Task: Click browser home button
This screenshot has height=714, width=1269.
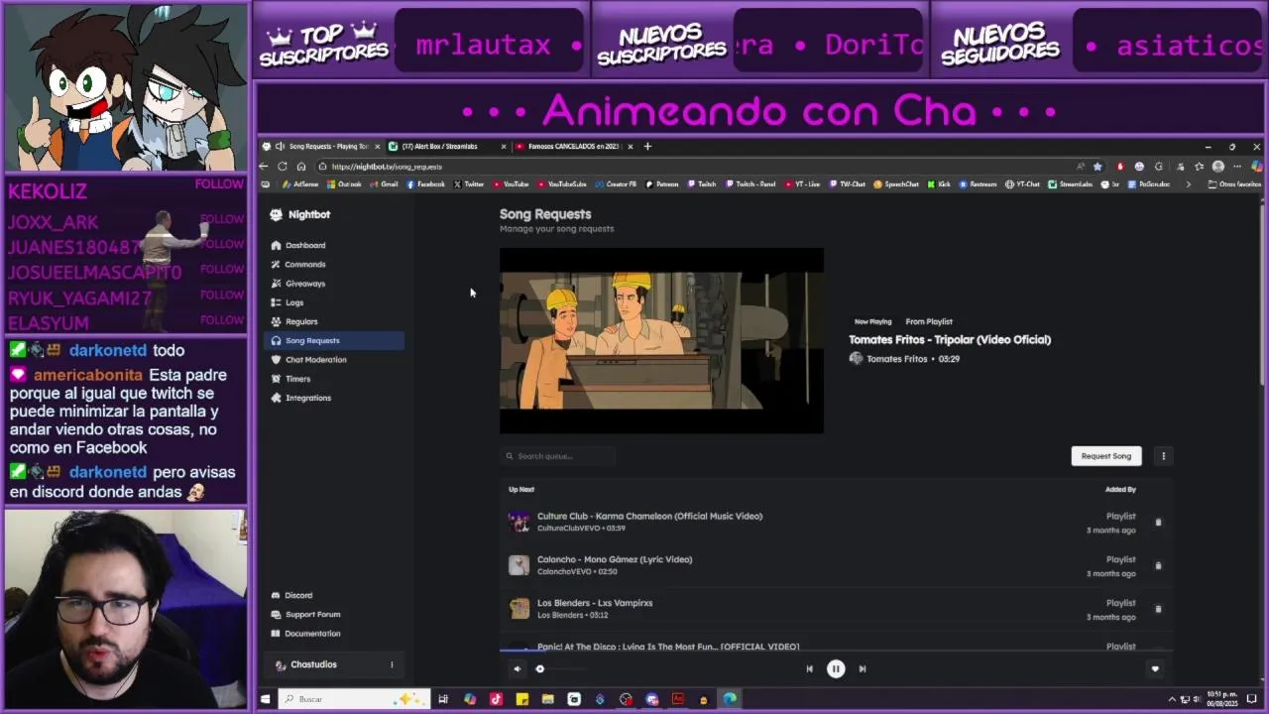Action: 301,167
